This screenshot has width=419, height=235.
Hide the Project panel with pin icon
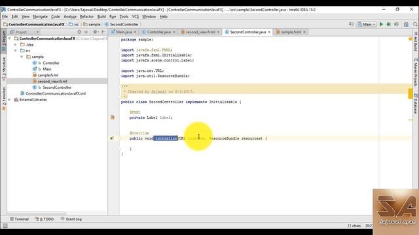pyautogui.click(x=103, y=32)
